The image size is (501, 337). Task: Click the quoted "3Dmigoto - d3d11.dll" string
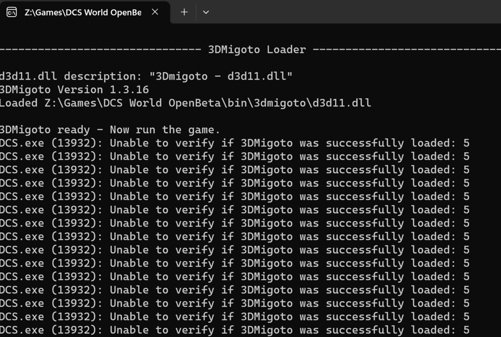(x=221, y=77)
